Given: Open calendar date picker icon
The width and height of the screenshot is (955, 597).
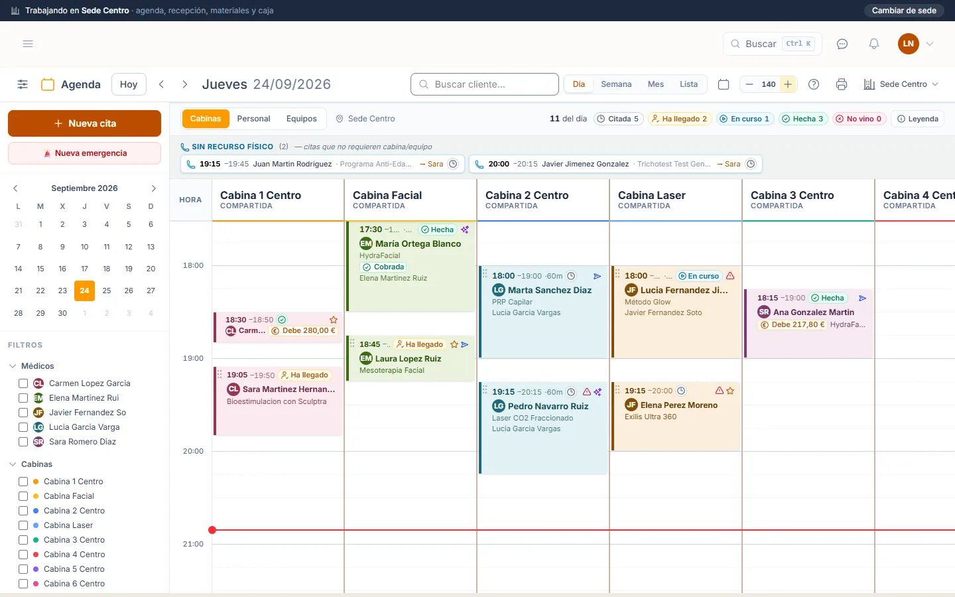Looking at the screenshot, I should [724, 84].
